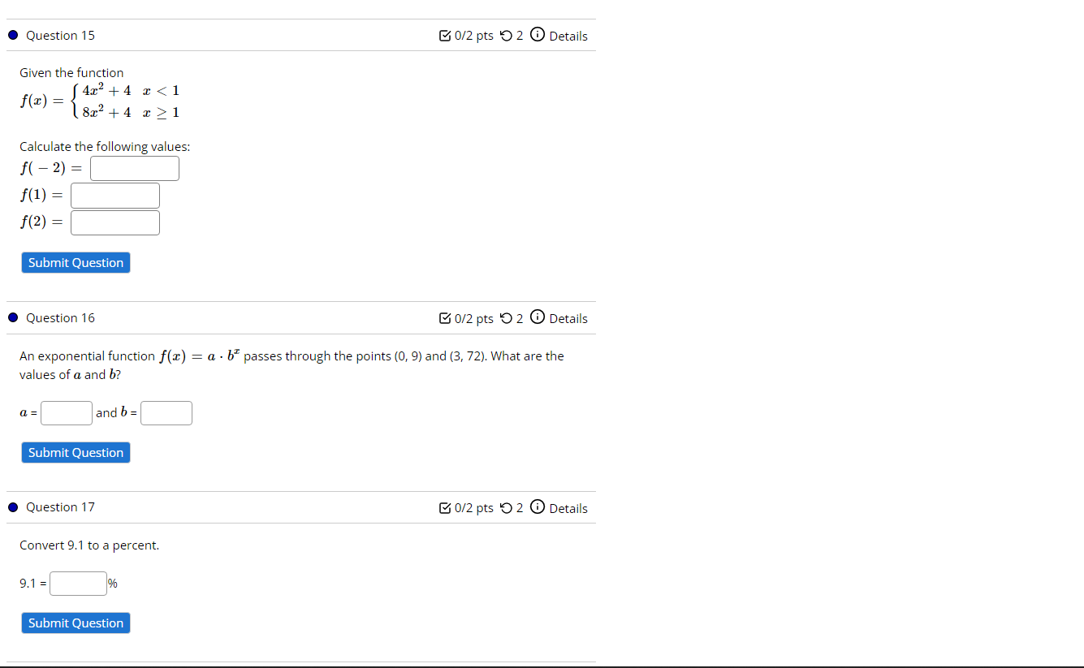Click the retry arrow icon on Question 15

507,36
